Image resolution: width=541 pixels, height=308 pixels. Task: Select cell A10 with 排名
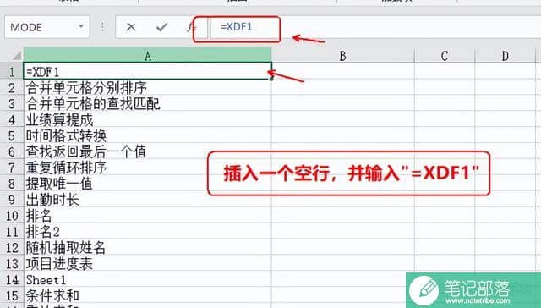coord(148,216)
